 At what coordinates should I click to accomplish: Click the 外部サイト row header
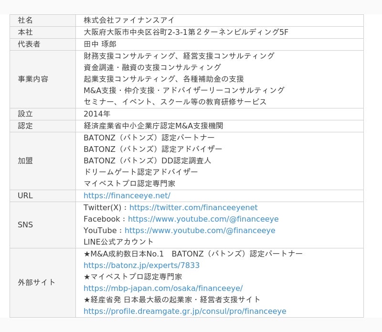click(x=37, y=282)
